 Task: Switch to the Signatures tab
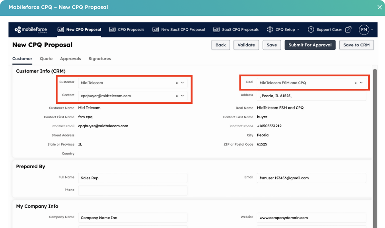100,59
